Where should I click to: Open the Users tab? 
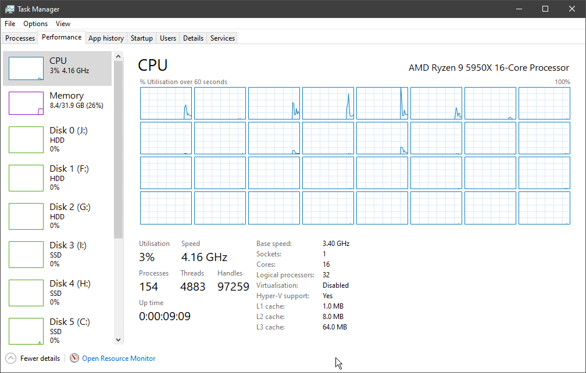pyautogui.click(x=168, y=38)
